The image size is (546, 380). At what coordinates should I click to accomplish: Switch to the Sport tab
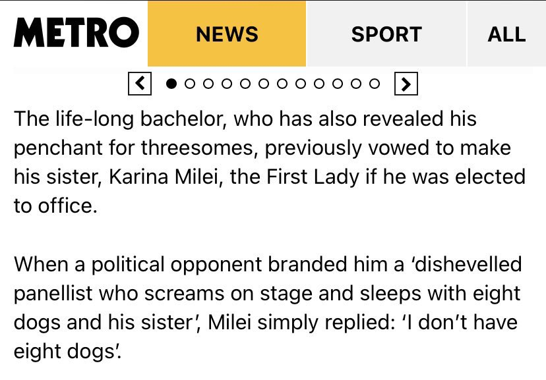(x=386, y=34)
